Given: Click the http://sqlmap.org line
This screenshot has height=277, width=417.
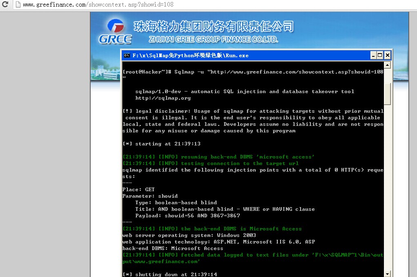Looking at the screenshot, I should [x=163, y=98].
